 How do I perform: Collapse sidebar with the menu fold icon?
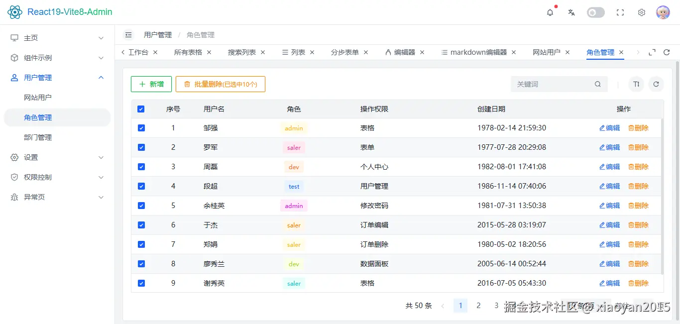[x=128, y=35]
